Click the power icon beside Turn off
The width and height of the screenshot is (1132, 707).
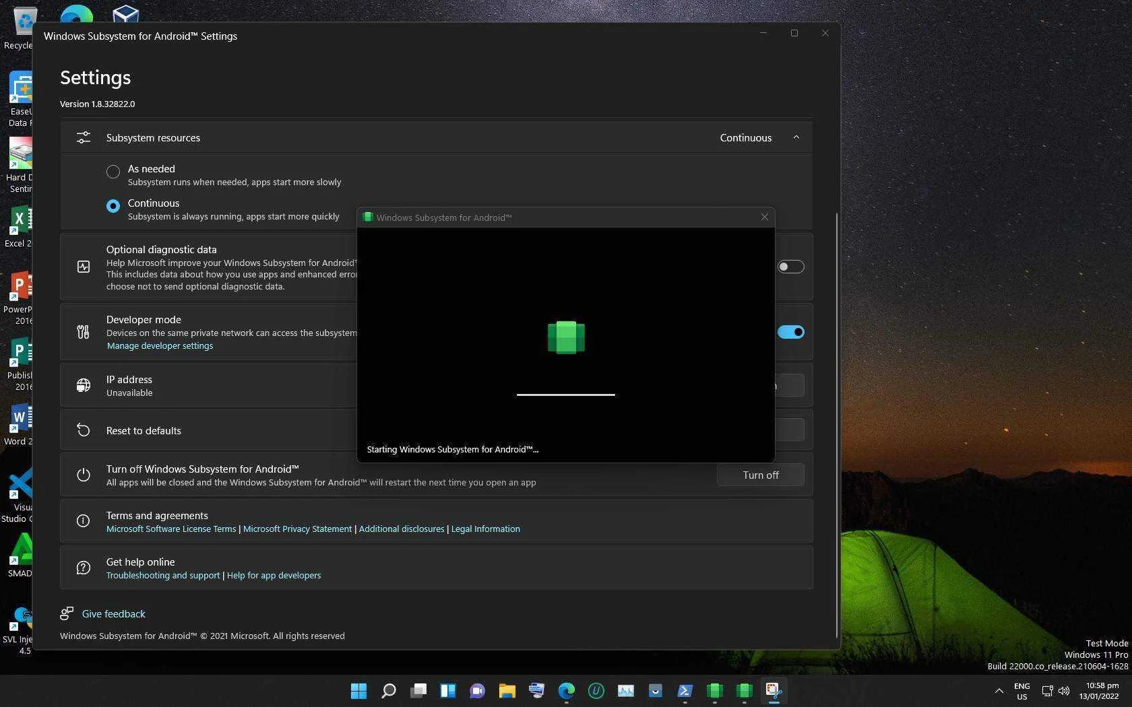(83, 475)
